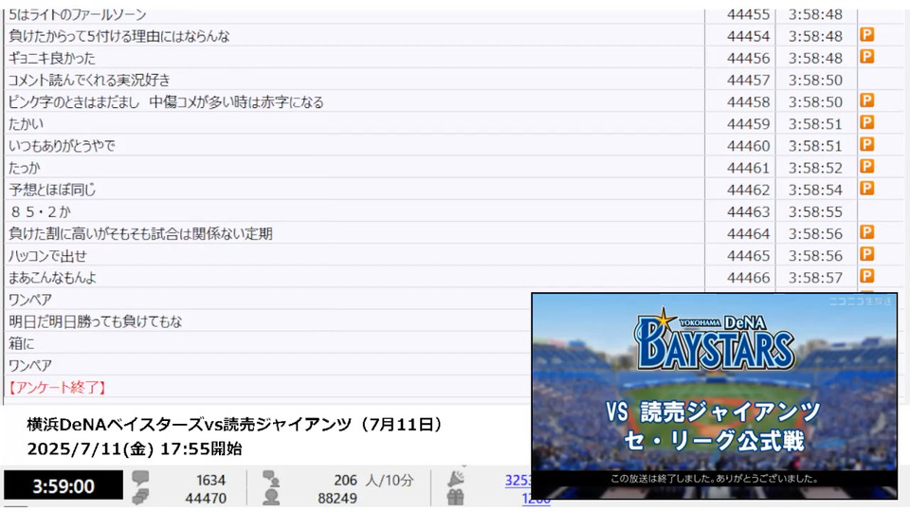Click the premium P icon on comment 44466
This screenshot has height=512, width=910.
(867, 277)
